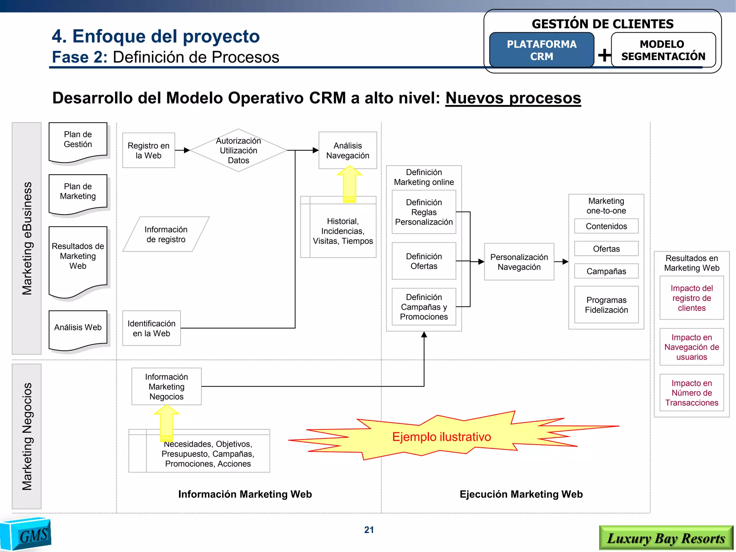Viewport: 736px width, 552px height.
Task: Select the Definición Marketing online heading
Action: (x=424, y=177)
